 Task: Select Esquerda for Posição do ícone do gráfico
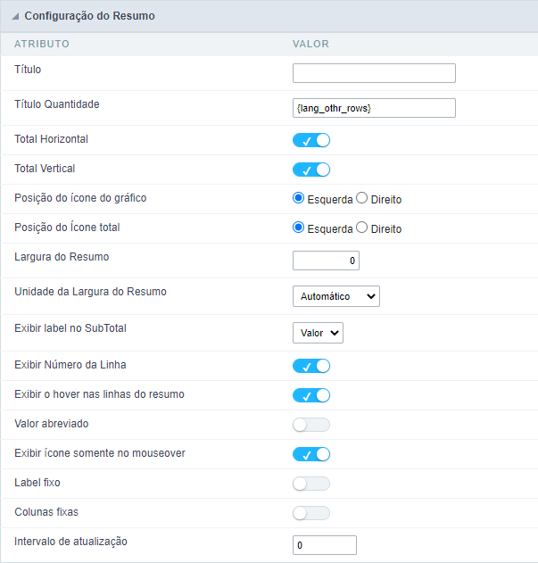299,199
